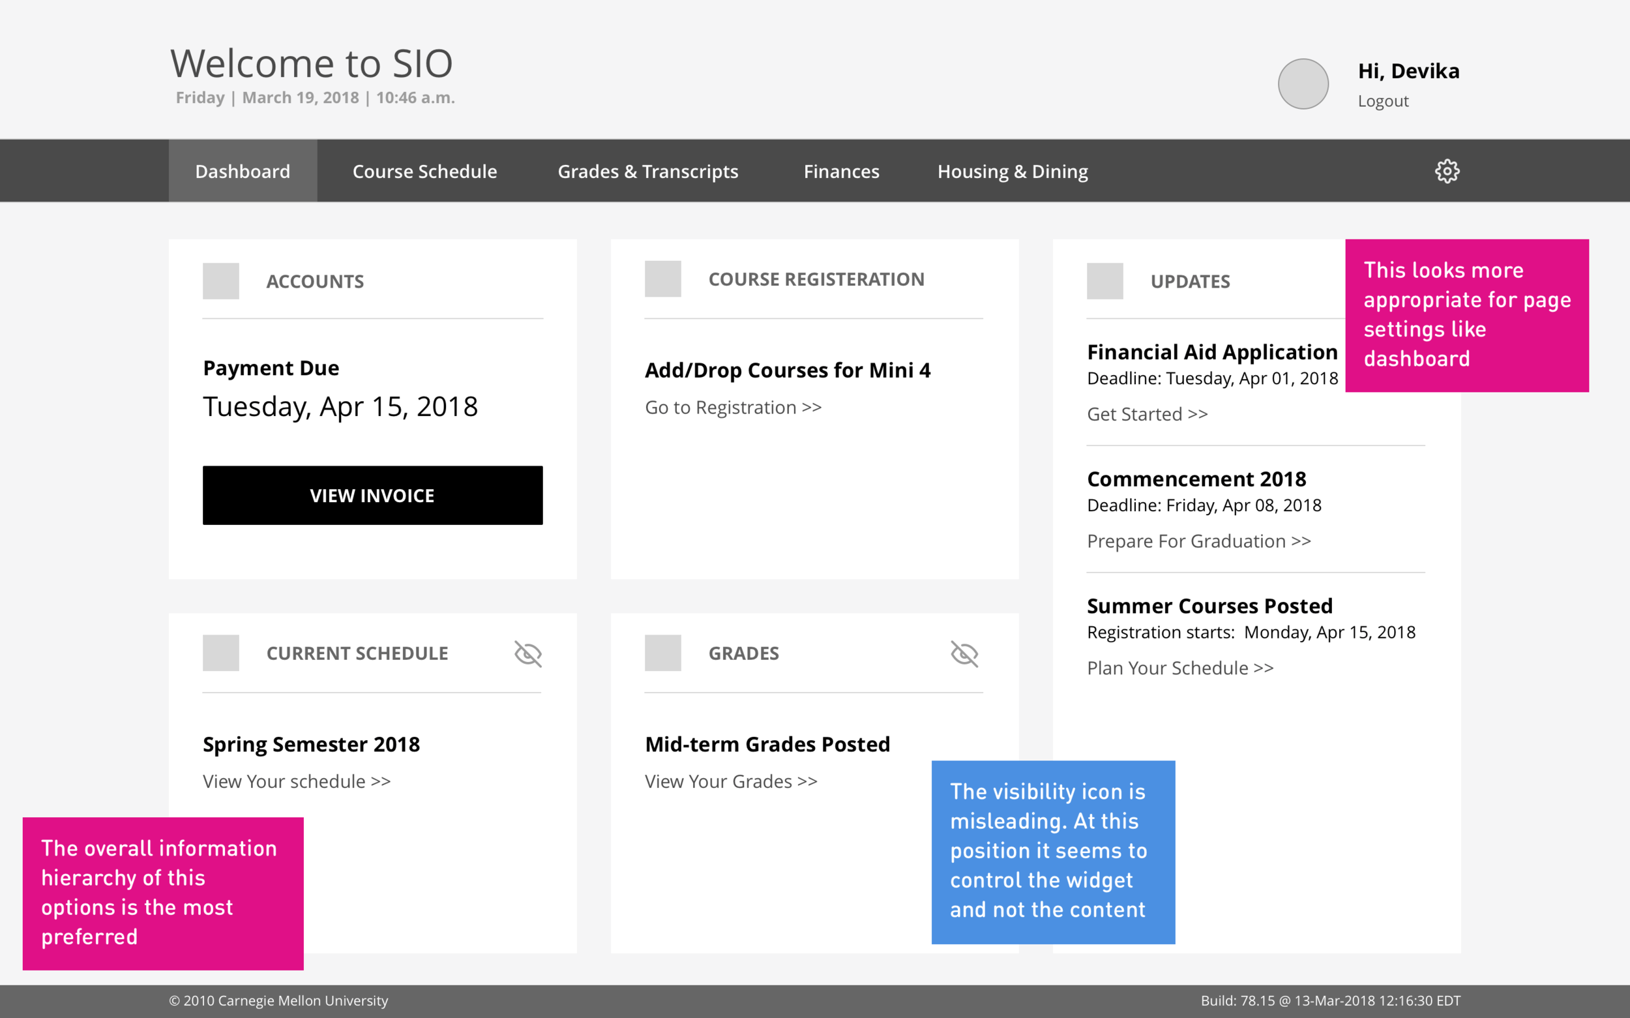Click Mid-term Grades Posted heading
The height and width of the screenshot is (1018, 1630).
point(768,744)
